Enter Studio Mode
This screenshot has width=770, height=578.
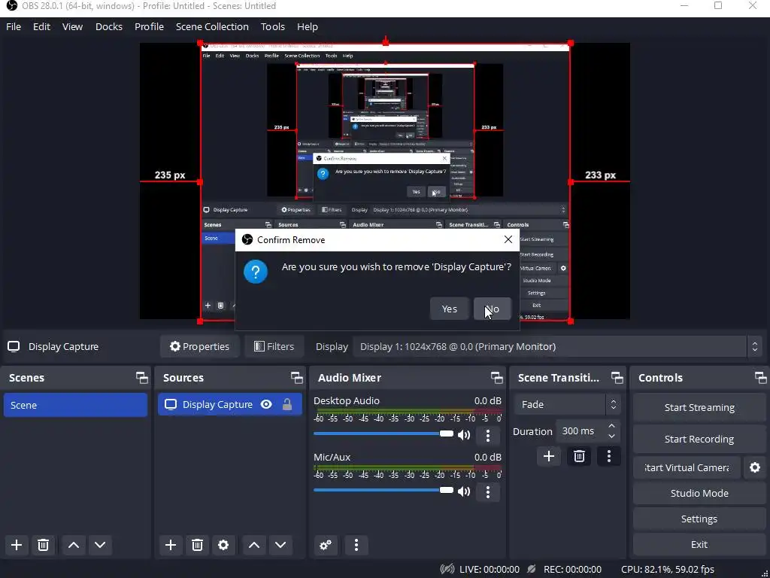point(699,493)
